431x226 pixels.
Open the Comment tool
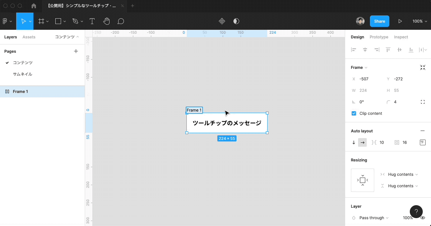pyautogui.click(x=120, y=21)
